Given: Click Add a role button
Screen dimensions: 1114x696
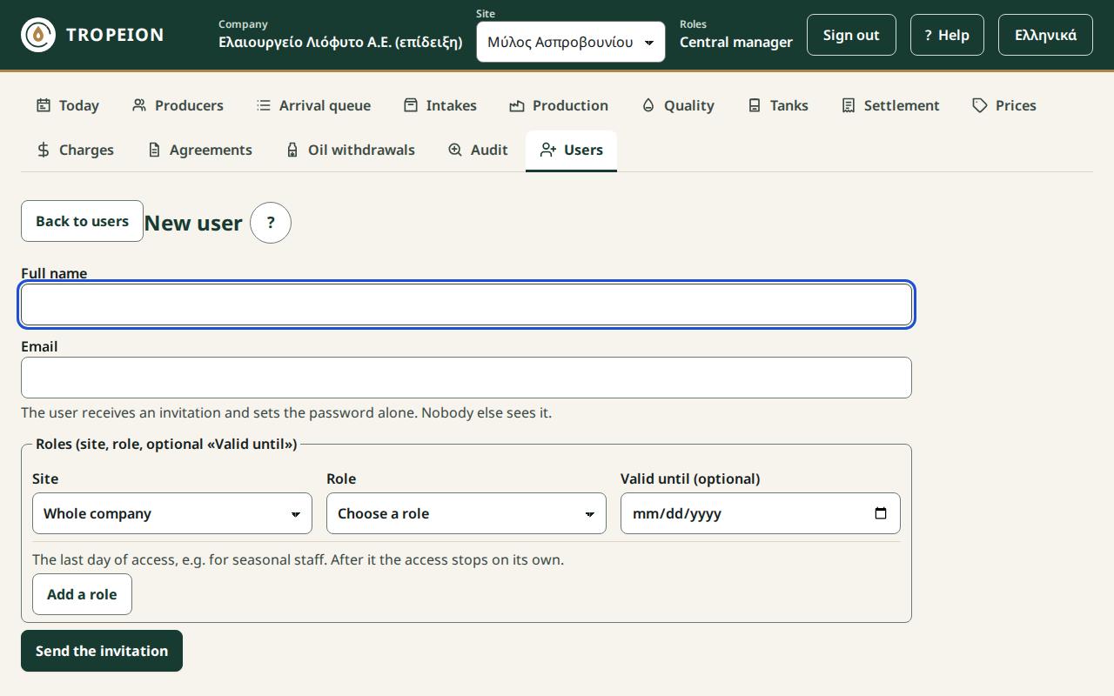Looking at the screenshot, I should click(x=82, y=594).
